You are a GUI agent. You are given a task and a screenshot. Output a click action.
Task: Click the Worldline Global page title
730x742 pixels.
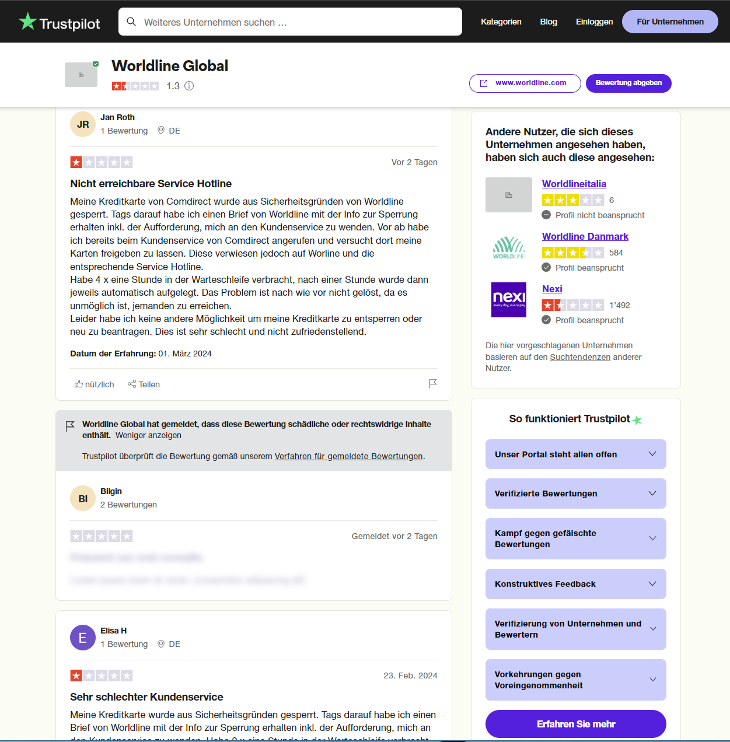(x=170, y=66)
